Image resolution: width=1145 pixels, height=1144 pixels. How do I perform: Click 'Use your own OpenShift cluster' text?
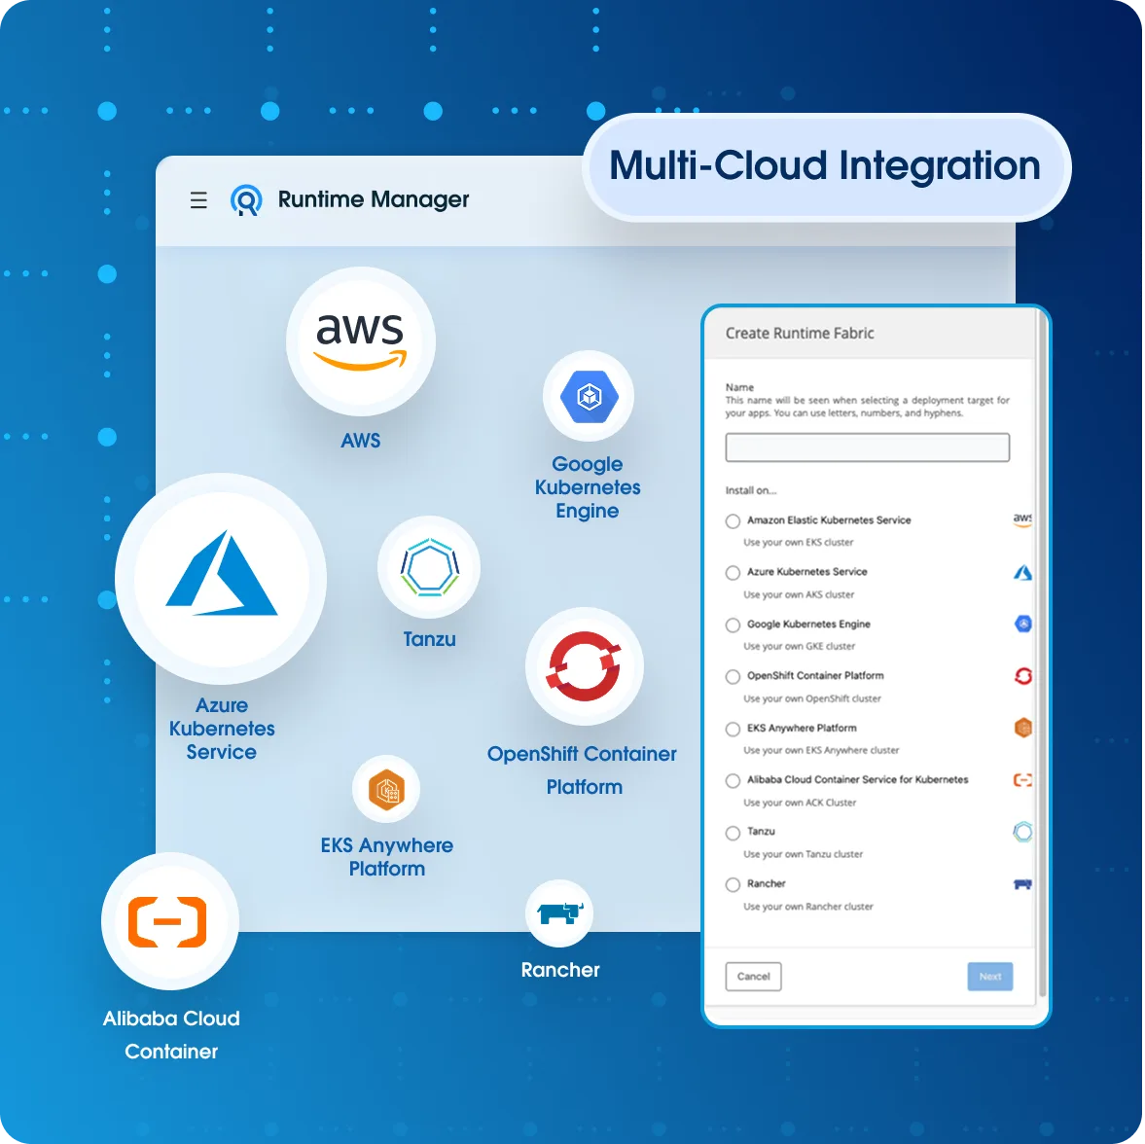coord(812,698)
